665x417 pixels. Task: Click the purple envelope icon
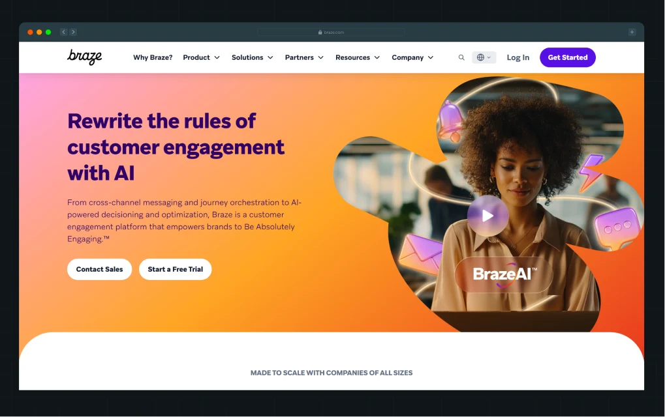420,254
